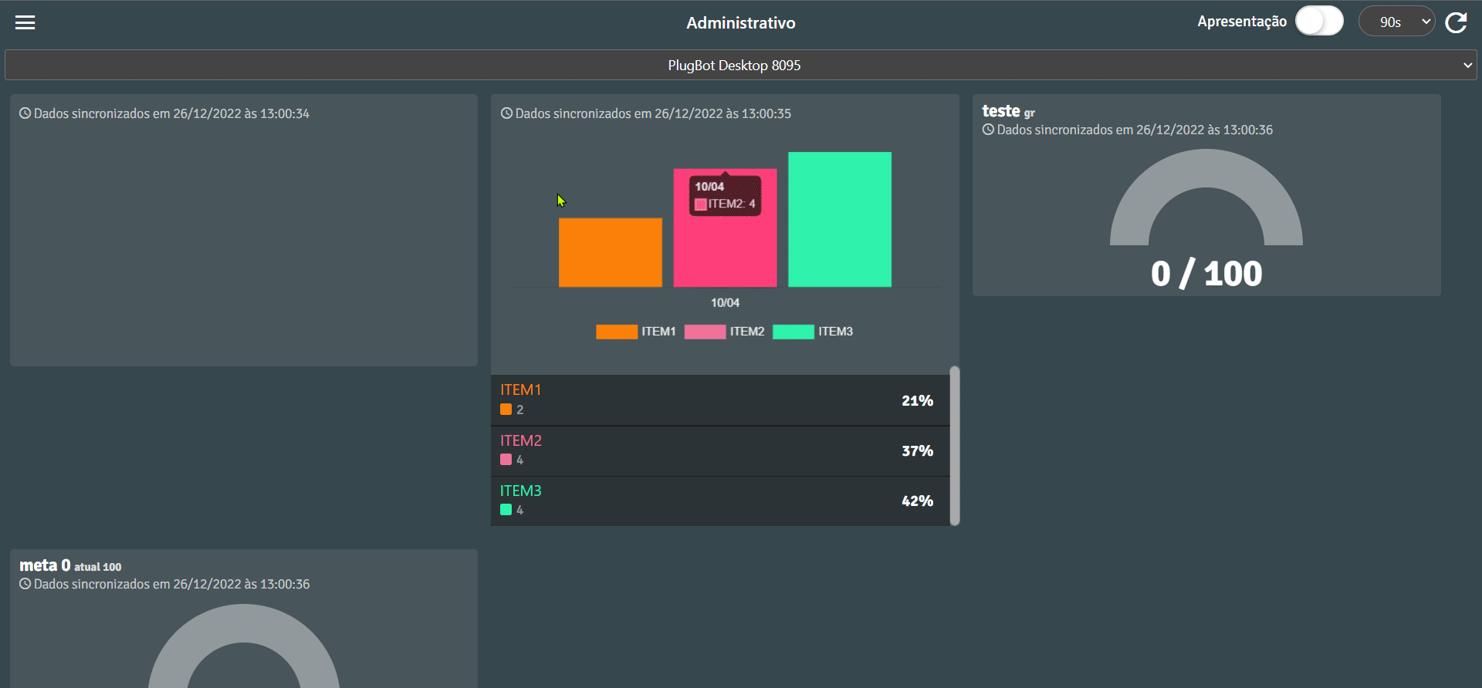
Task: Toggle ITEM3 legend swatch in chart
Action: (x=793, y=332)
